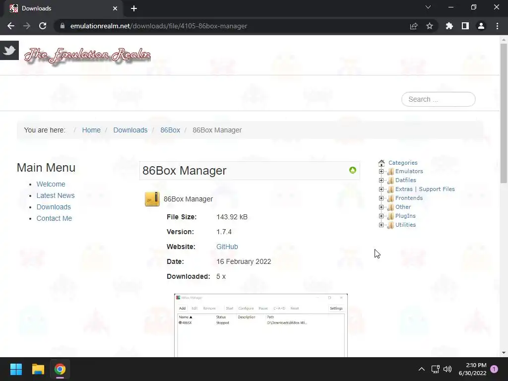Open File Explorer from the taskbar
This screenshot has width=508, height=381.
(x=38, y=369)
